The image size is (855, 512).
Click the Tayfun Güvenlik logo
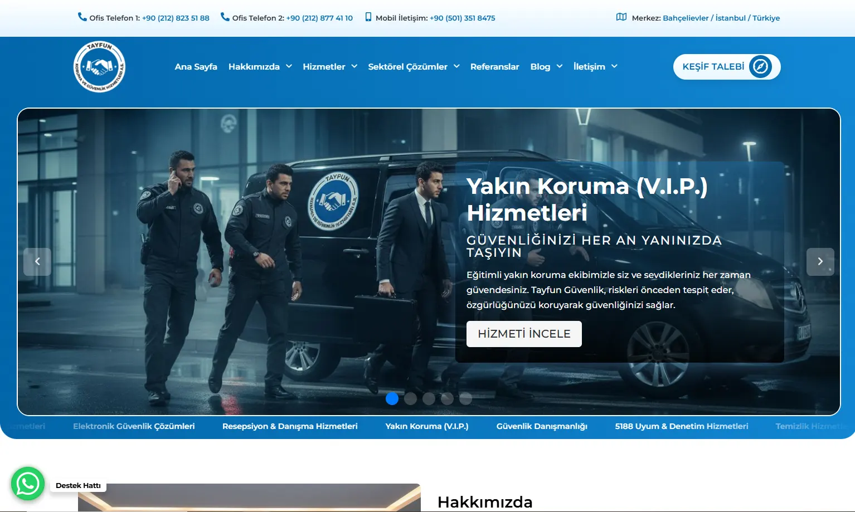pyautogui.click(x=99, y=67)
